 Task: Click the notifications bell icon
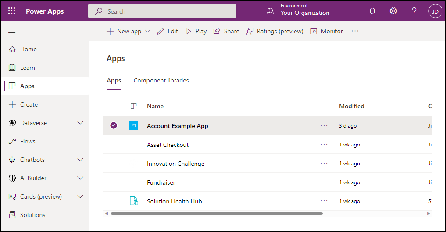pos(372,11)
